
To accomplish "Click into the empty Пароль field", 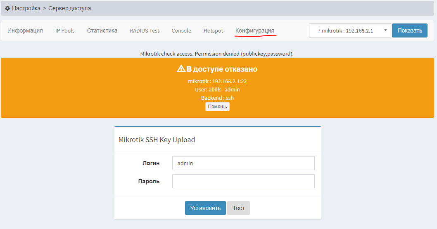I will 243,181.
